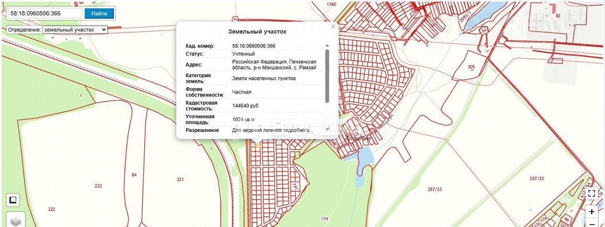
Task: Click the address value in the popup
Action: pyautogui.click(x=274, y=65)
